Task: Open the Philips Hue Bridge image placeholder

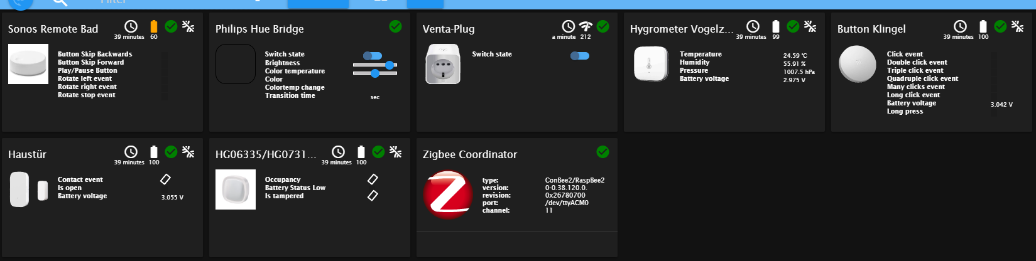Action: coord(236,64)
